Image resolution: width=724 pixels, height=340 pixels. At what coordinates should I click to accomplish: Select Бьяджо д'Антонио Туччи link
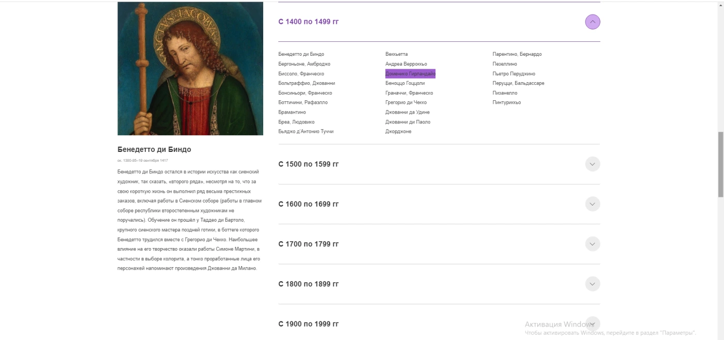click(x=306, y=132)
